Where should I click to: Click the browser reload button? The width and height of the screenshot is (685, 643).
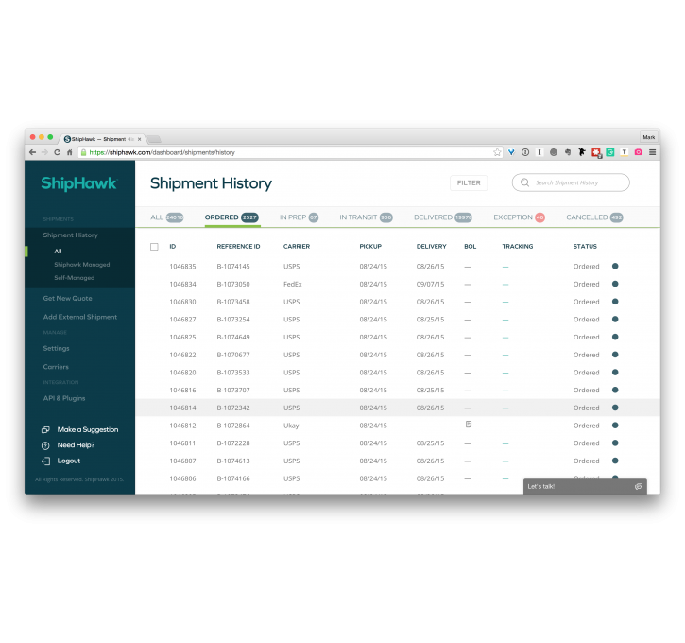point(57,152)
